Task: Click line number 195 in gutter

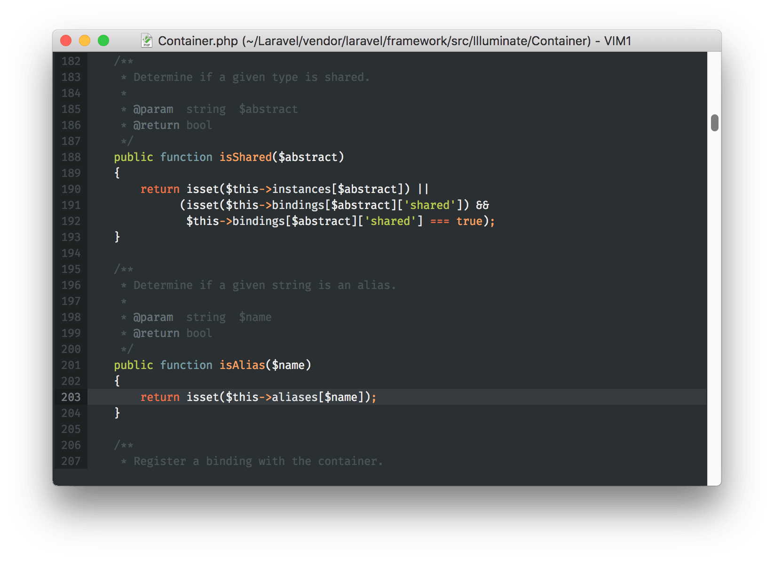Action: coord(71,269)
